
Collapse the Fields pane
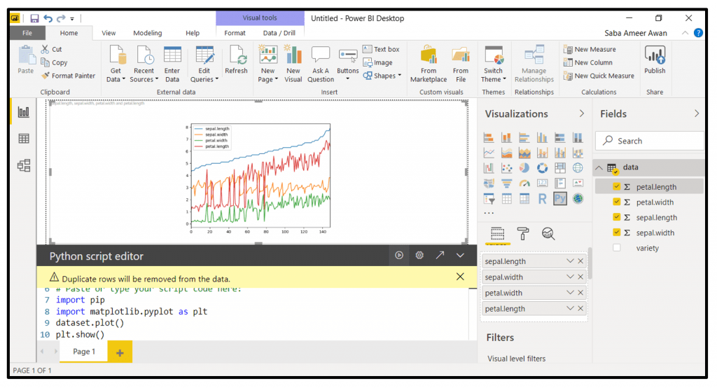point(697,113)
